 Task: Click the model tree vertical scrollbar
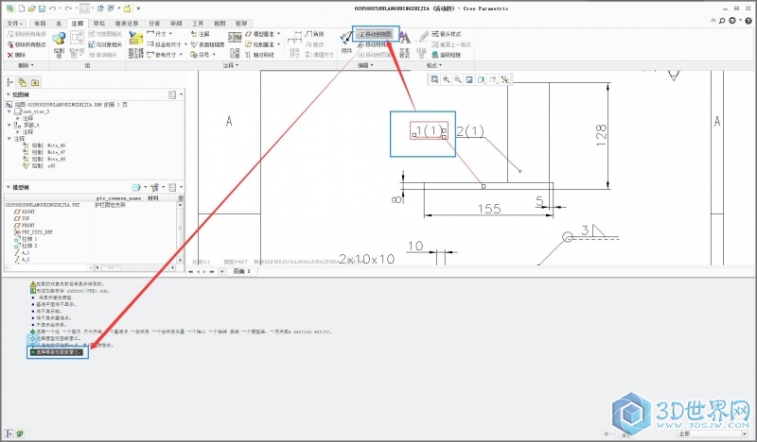[180, 232]
